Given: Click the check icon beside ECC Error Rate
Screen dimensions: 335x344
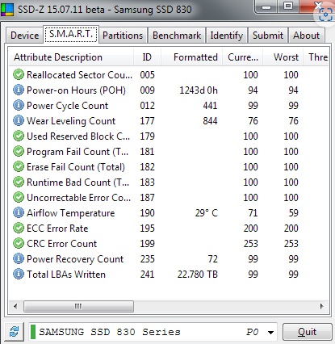Looking at the screenshot, I should point(19,228).
